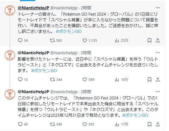Open the more options menu on the first tweet

pos(158,8)
